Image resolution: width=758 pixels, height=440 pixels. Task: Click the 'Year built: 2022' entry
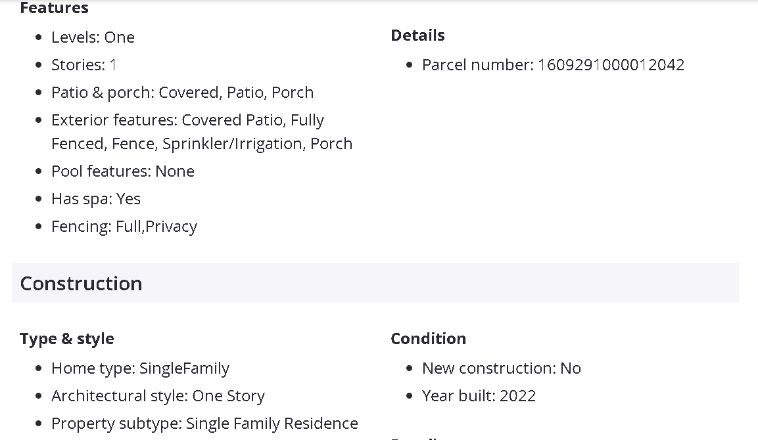coord(479,396)
